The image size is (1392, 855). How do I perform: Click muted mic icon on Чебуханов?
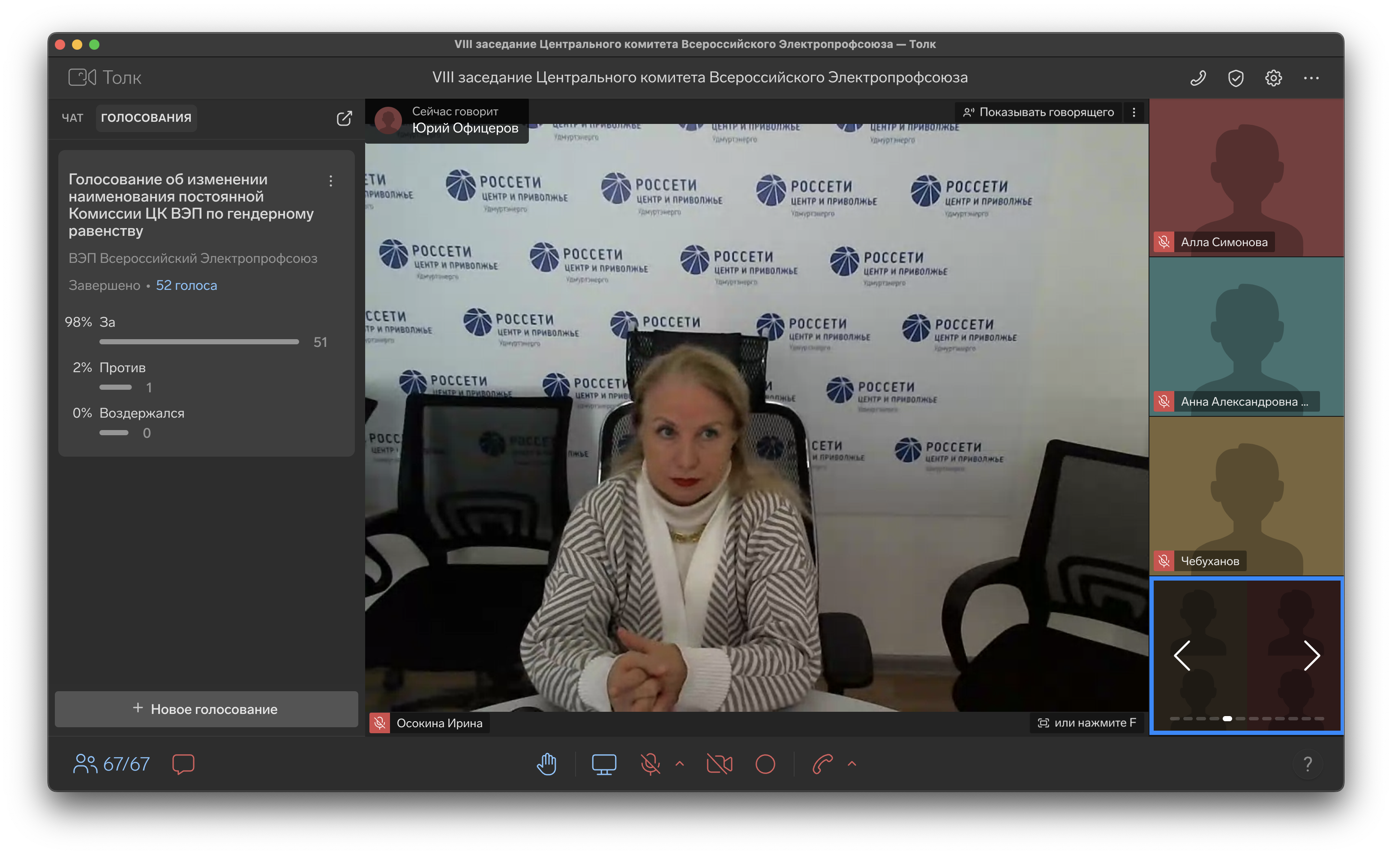coord(1164,561)
